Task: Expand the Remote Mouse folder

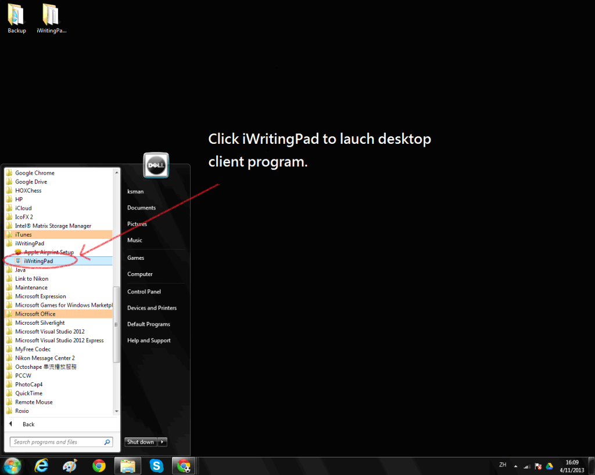Action: pos(59,402)
